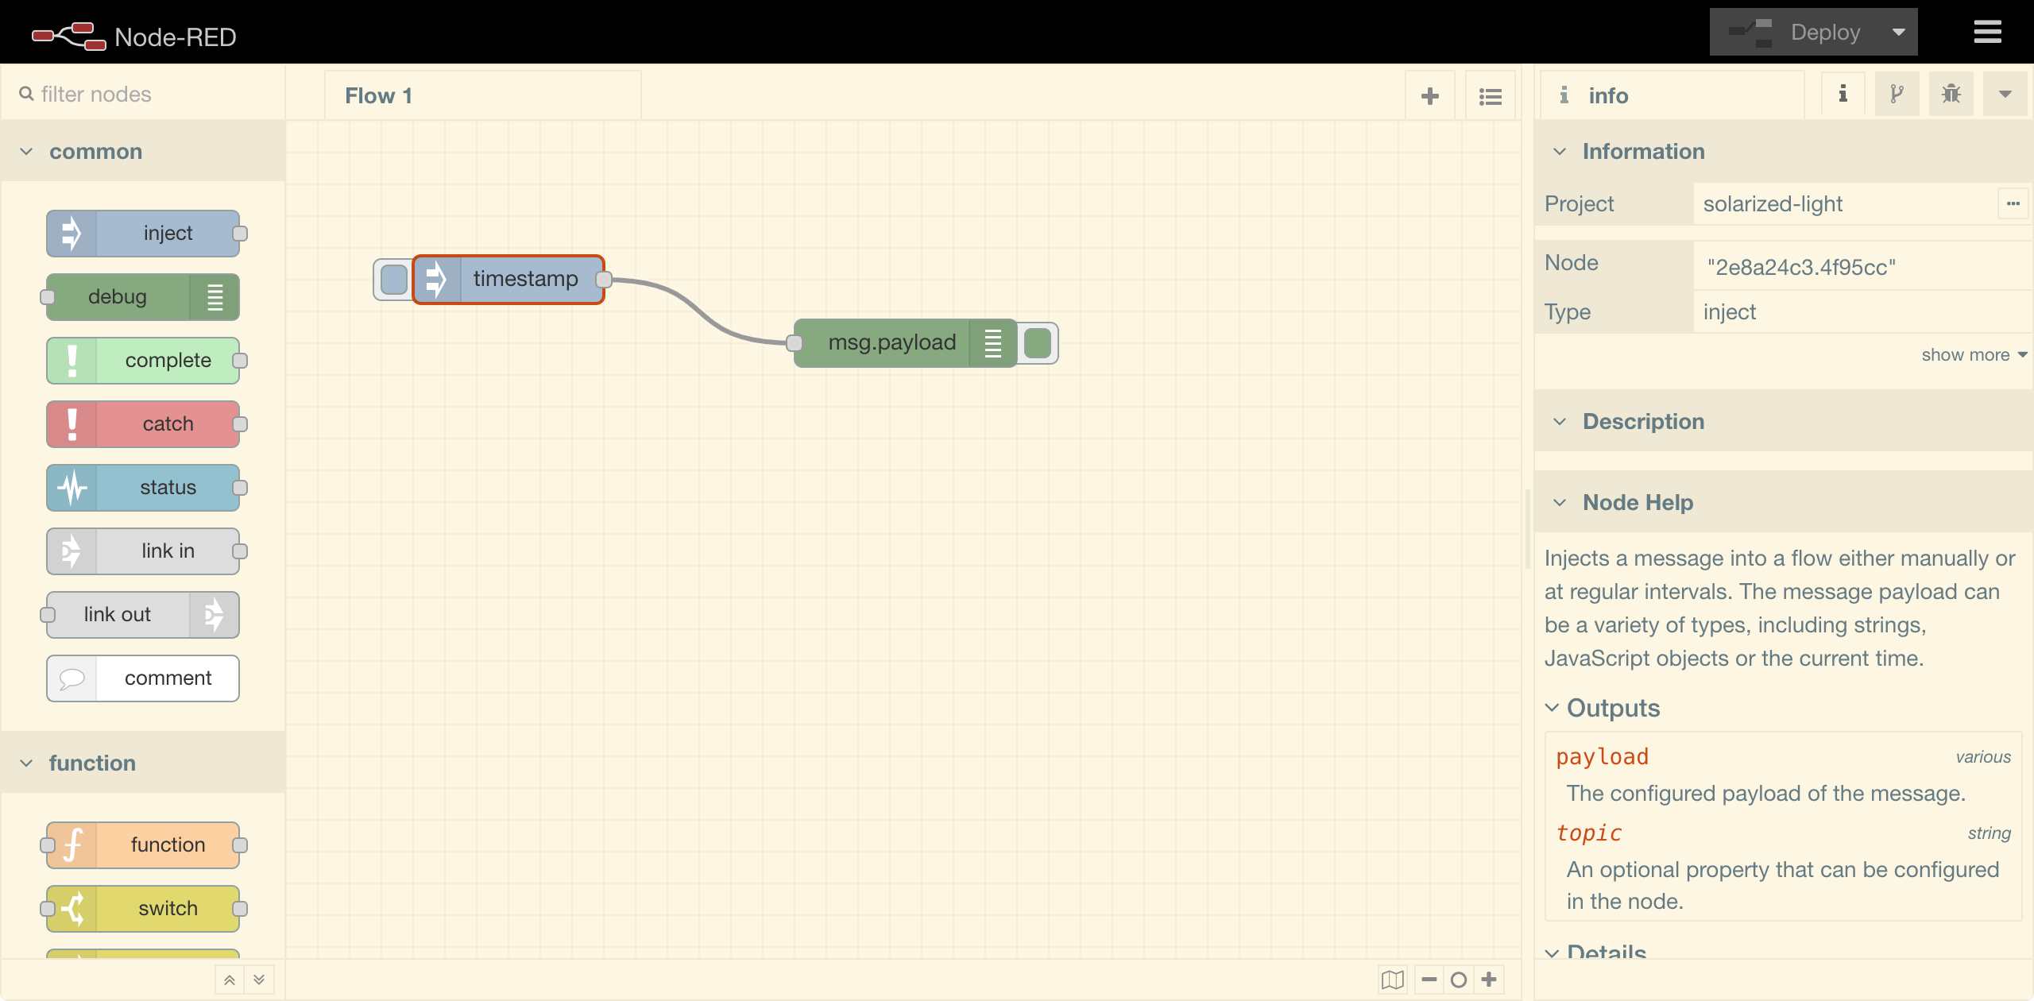Screen dimensions: 2034x1001
Task: Open the hamburger main menu
Action: (1987, 33)
